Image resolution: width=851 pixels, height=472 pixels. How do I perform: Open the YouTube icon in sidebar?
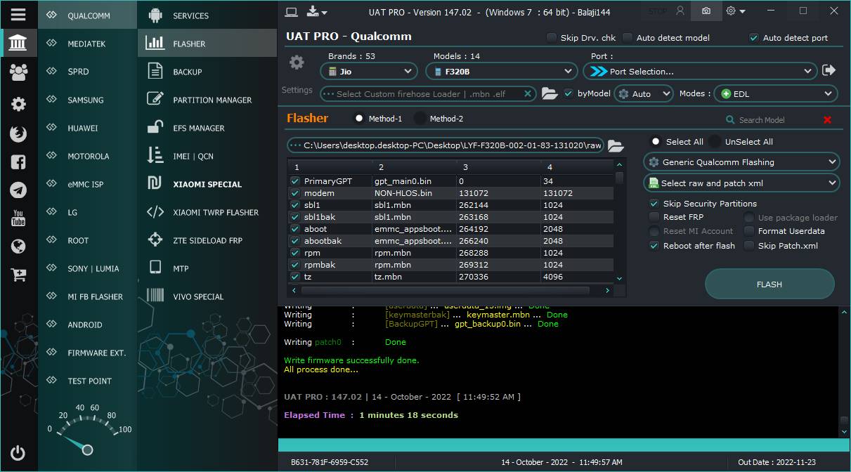click(x=18, y=218)
